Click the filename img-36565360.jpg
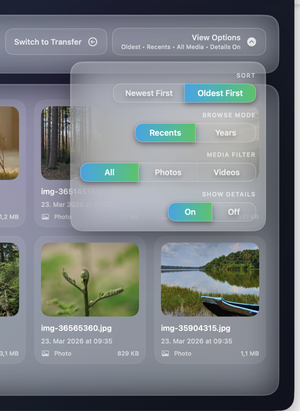This screenshot has width=300, height=411. point(76,328)
